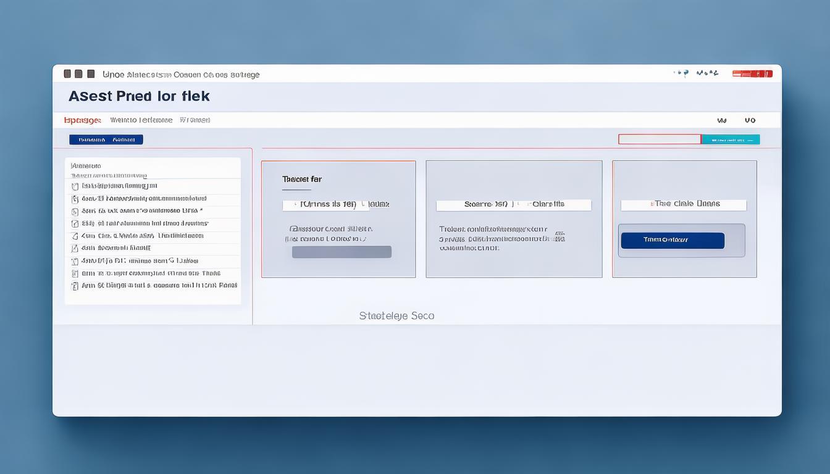
Task: Open the greyed third tab in the tab row
Action: pyautogui.click(x=195, y=120)
